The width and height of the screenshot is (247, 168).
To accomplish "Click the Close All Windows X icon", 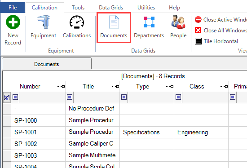I will tap(198, 30).
